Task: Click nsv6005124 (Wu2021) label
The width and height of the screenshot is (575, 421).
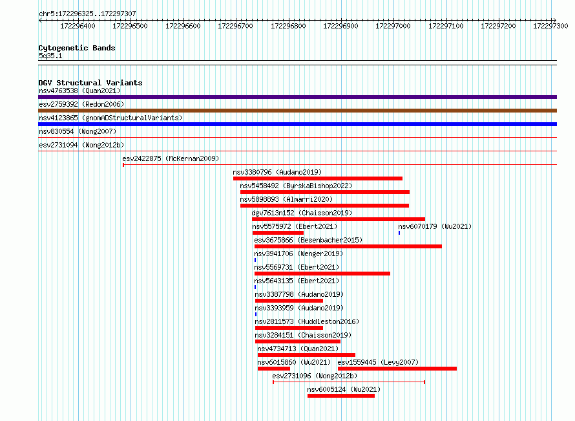Action: [344, 389]
